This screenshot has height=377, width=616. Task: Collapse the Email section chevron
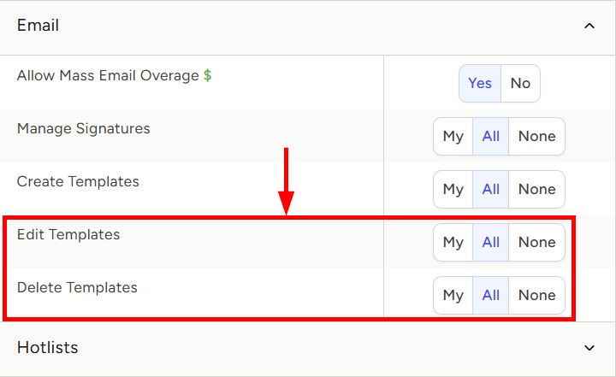[x=589, y=26]
